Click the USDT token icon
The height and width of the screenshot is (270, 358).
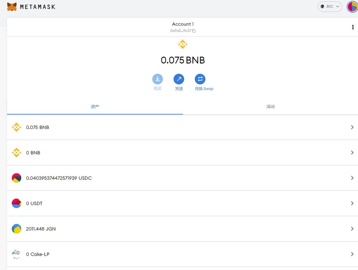[x=16, y=203]
